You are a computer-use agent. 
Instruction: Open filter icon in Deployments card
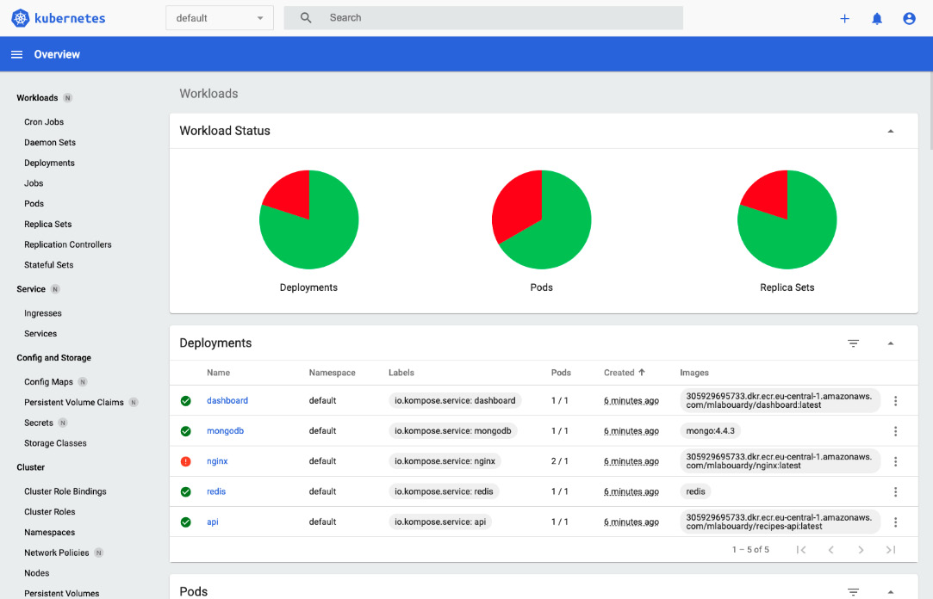point(853,343)
